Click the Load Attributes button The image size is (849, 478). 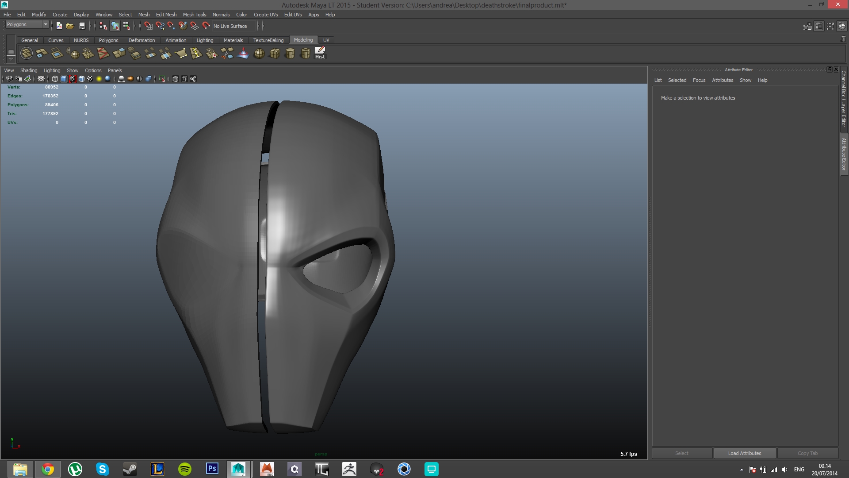[x=745, y=453]
